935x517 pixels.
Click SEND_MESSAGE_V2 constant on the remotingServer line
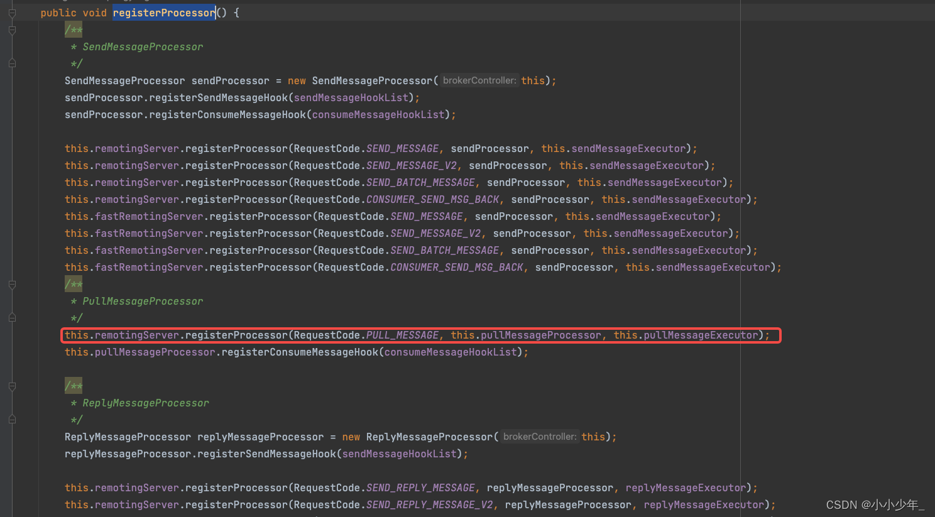click(x=412, y=165)
